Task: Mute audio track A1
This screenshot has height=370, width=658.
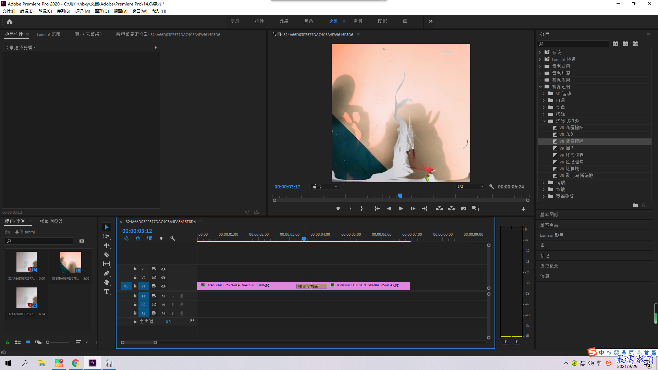Action: (163, 296)
